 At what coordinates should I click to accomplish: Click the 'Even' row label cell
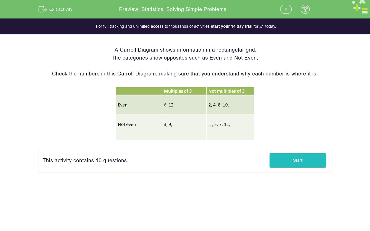139,105
